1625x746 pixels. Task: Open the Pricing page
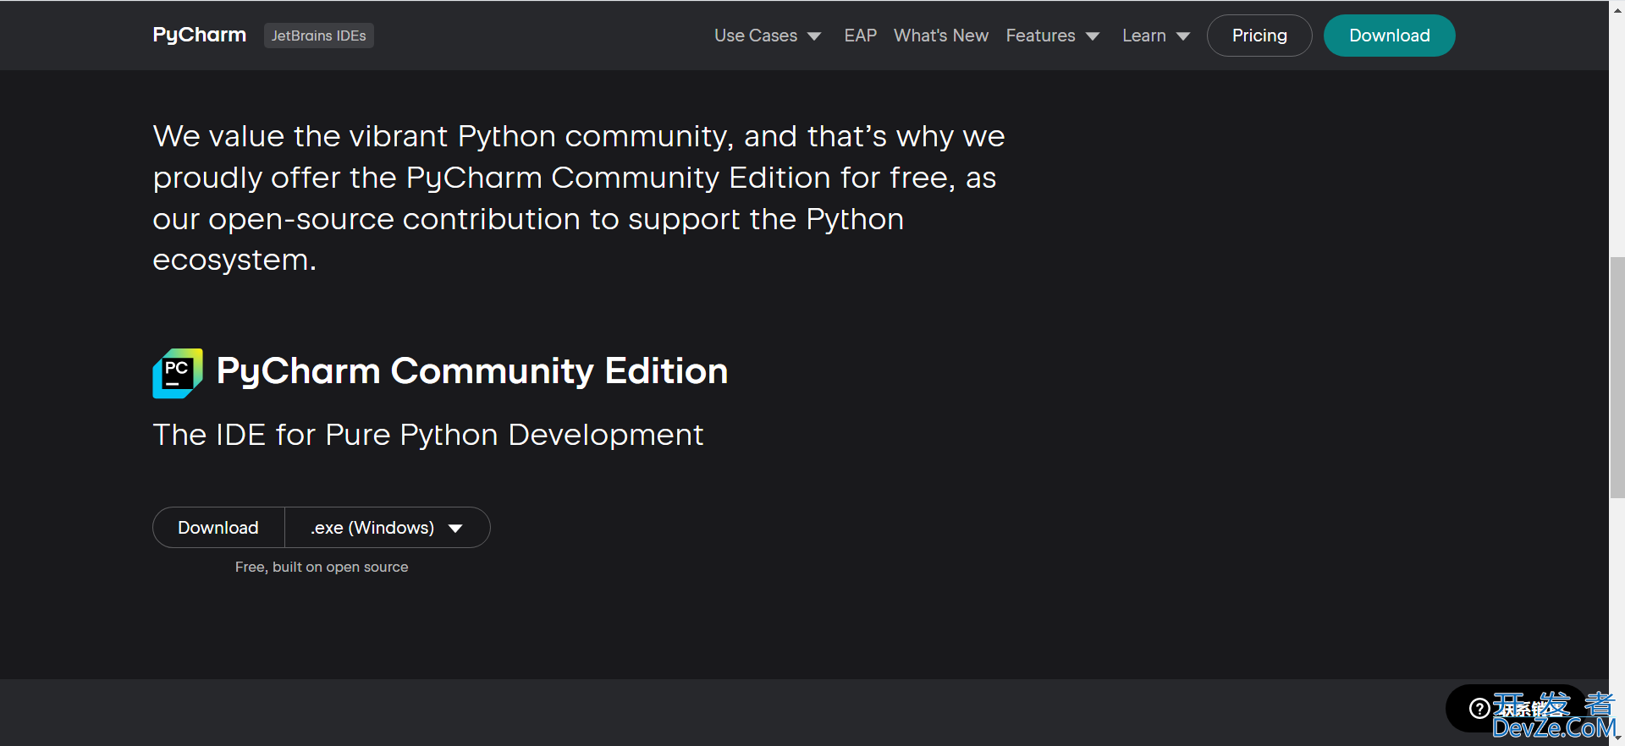1259,36
